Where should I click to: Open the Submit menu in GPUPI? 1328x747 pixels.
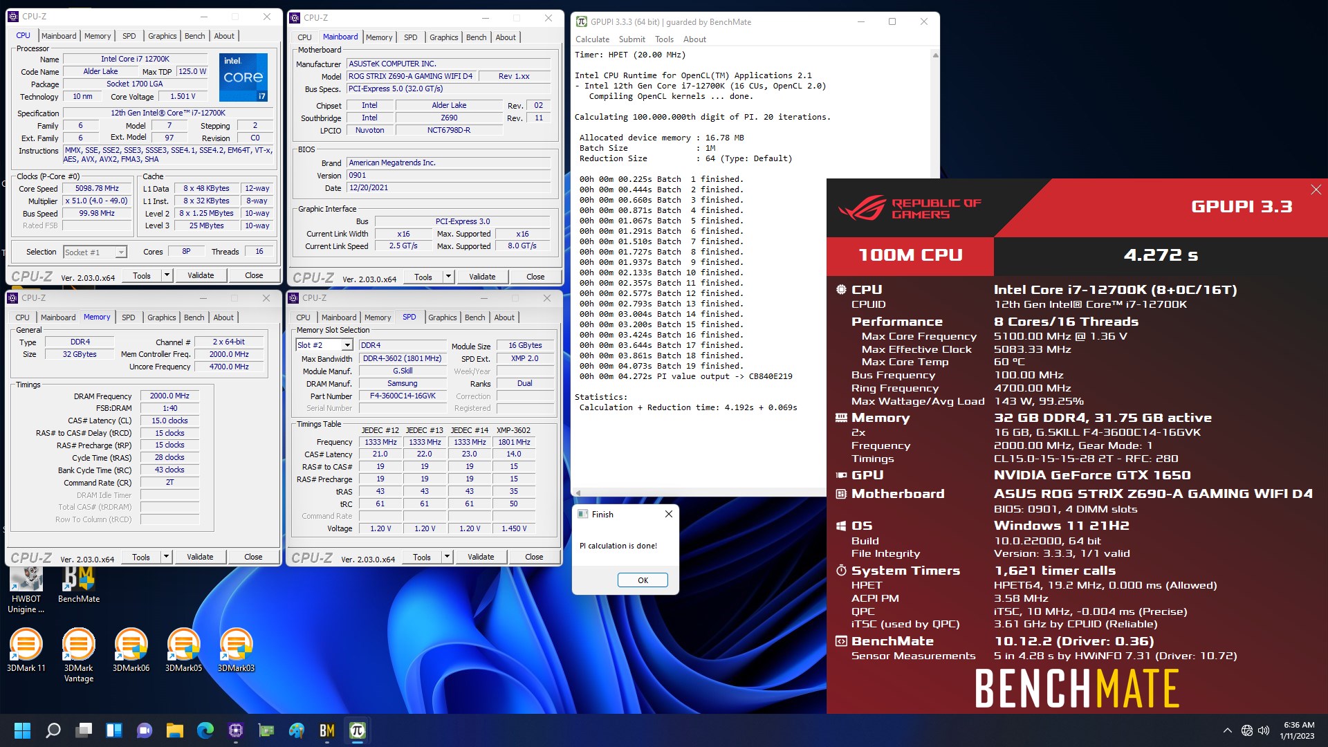pyautogui.click(x=631, y=39)
